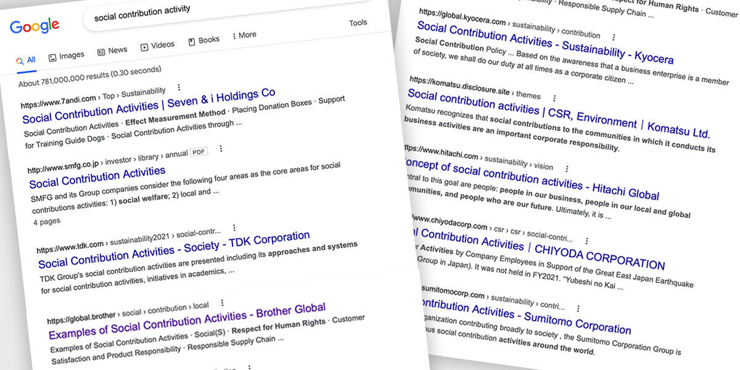Click the 'https://global.brother › social › contribution › local' URL
This screenshot has width=740, height=370.
128,314
